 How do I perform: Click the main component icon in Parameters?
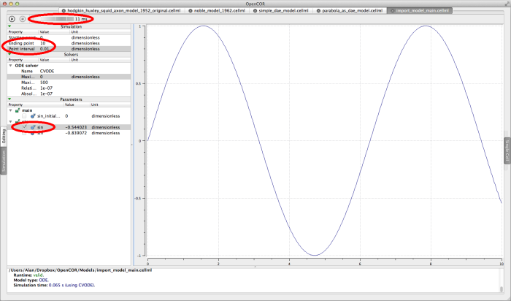pyautogui.click(x=18, y=110)
